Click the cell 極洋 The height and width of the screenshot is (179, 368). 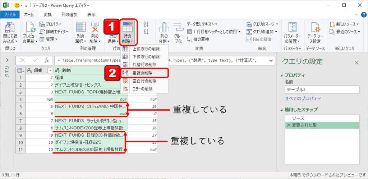[x=91, y=77]
